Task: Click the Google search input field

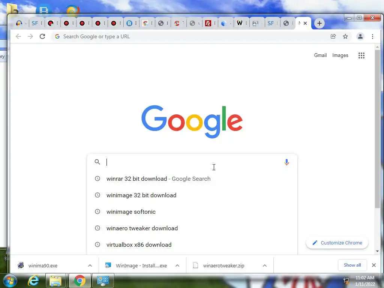Action: click(192, 162)
